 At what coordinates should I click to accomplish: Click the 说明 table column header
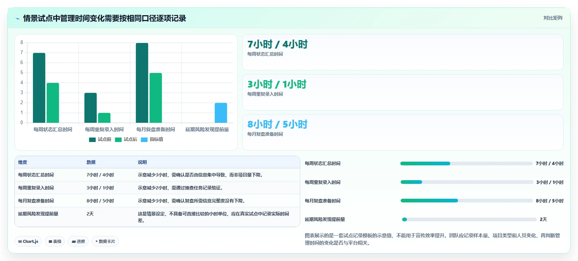143,162
